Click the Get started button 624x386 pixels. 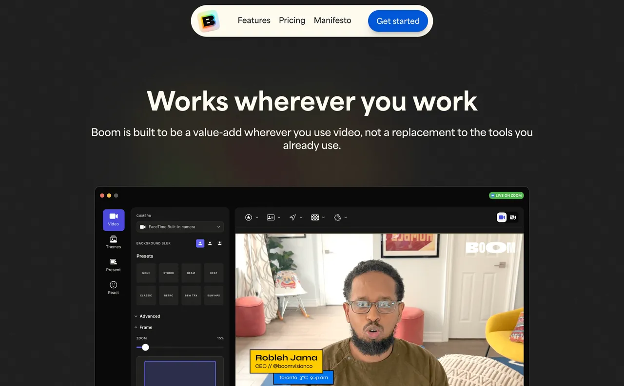(x=398, y=21)
